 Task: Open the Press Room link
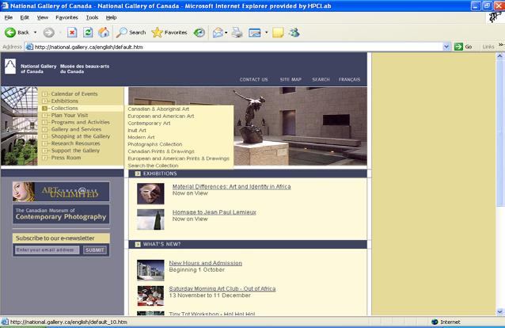point(66,158)
